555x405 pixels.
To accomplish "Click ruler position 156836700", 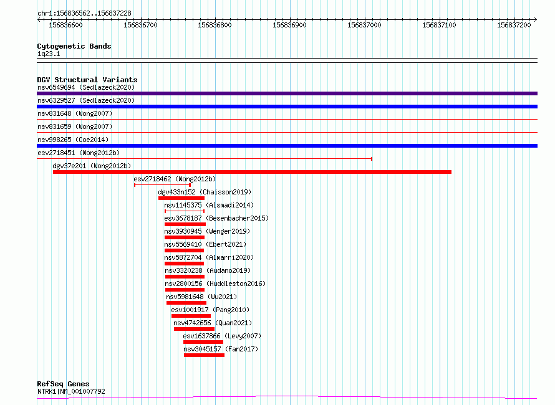I will coord(140,25).
